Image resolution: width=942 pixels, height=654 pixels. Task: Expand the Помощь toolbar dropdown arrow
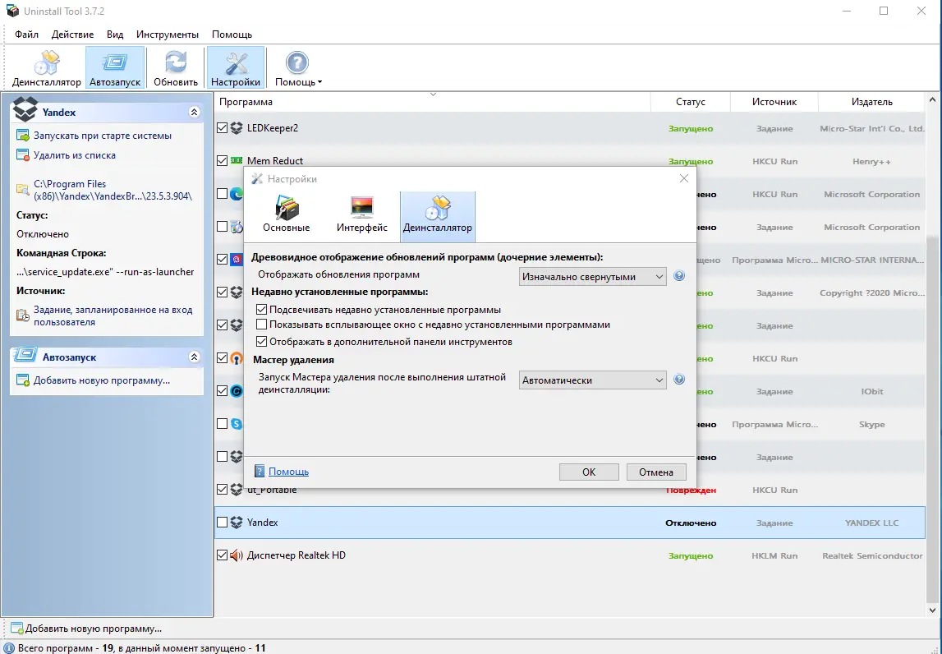319,82
